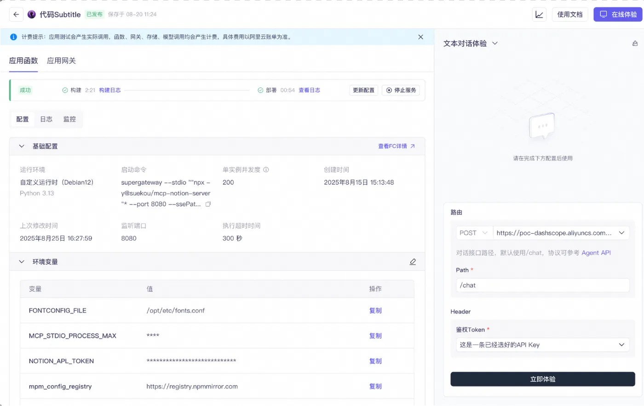The image size is (644, 406).
Task: Click the 停止服务 button
Action: pos(401,90)
